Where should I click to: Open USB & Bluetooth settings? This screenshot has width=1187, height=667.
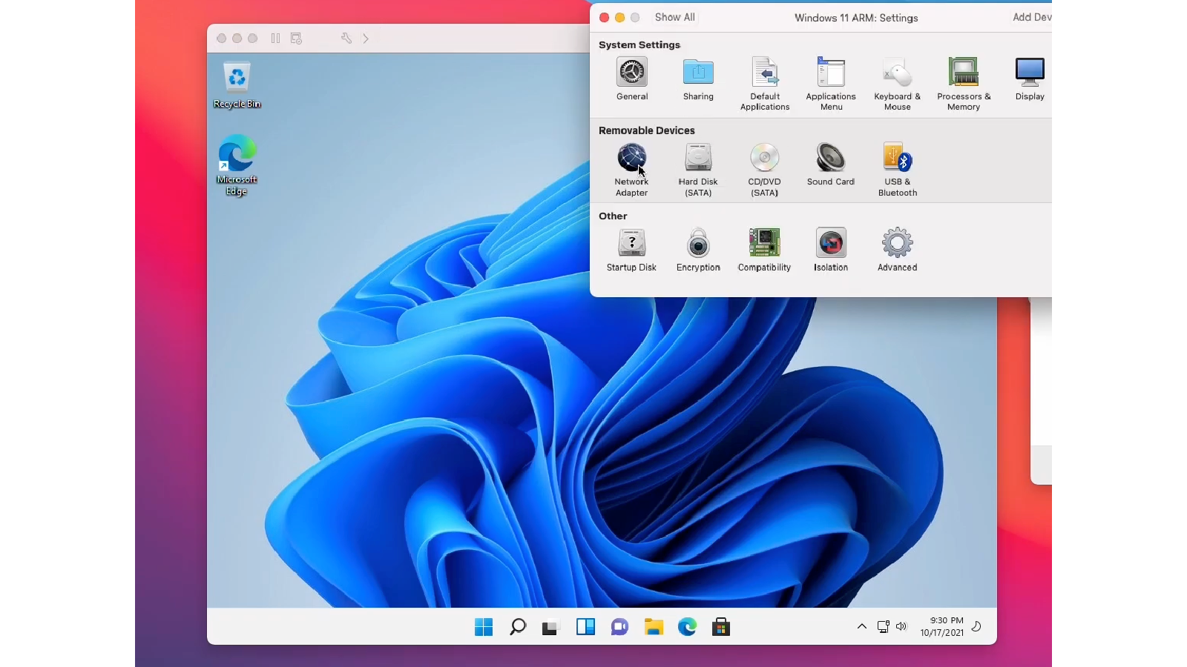(x=898, y=170)
